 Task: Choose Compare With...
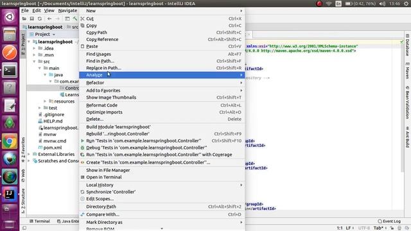tap(162, 214)
